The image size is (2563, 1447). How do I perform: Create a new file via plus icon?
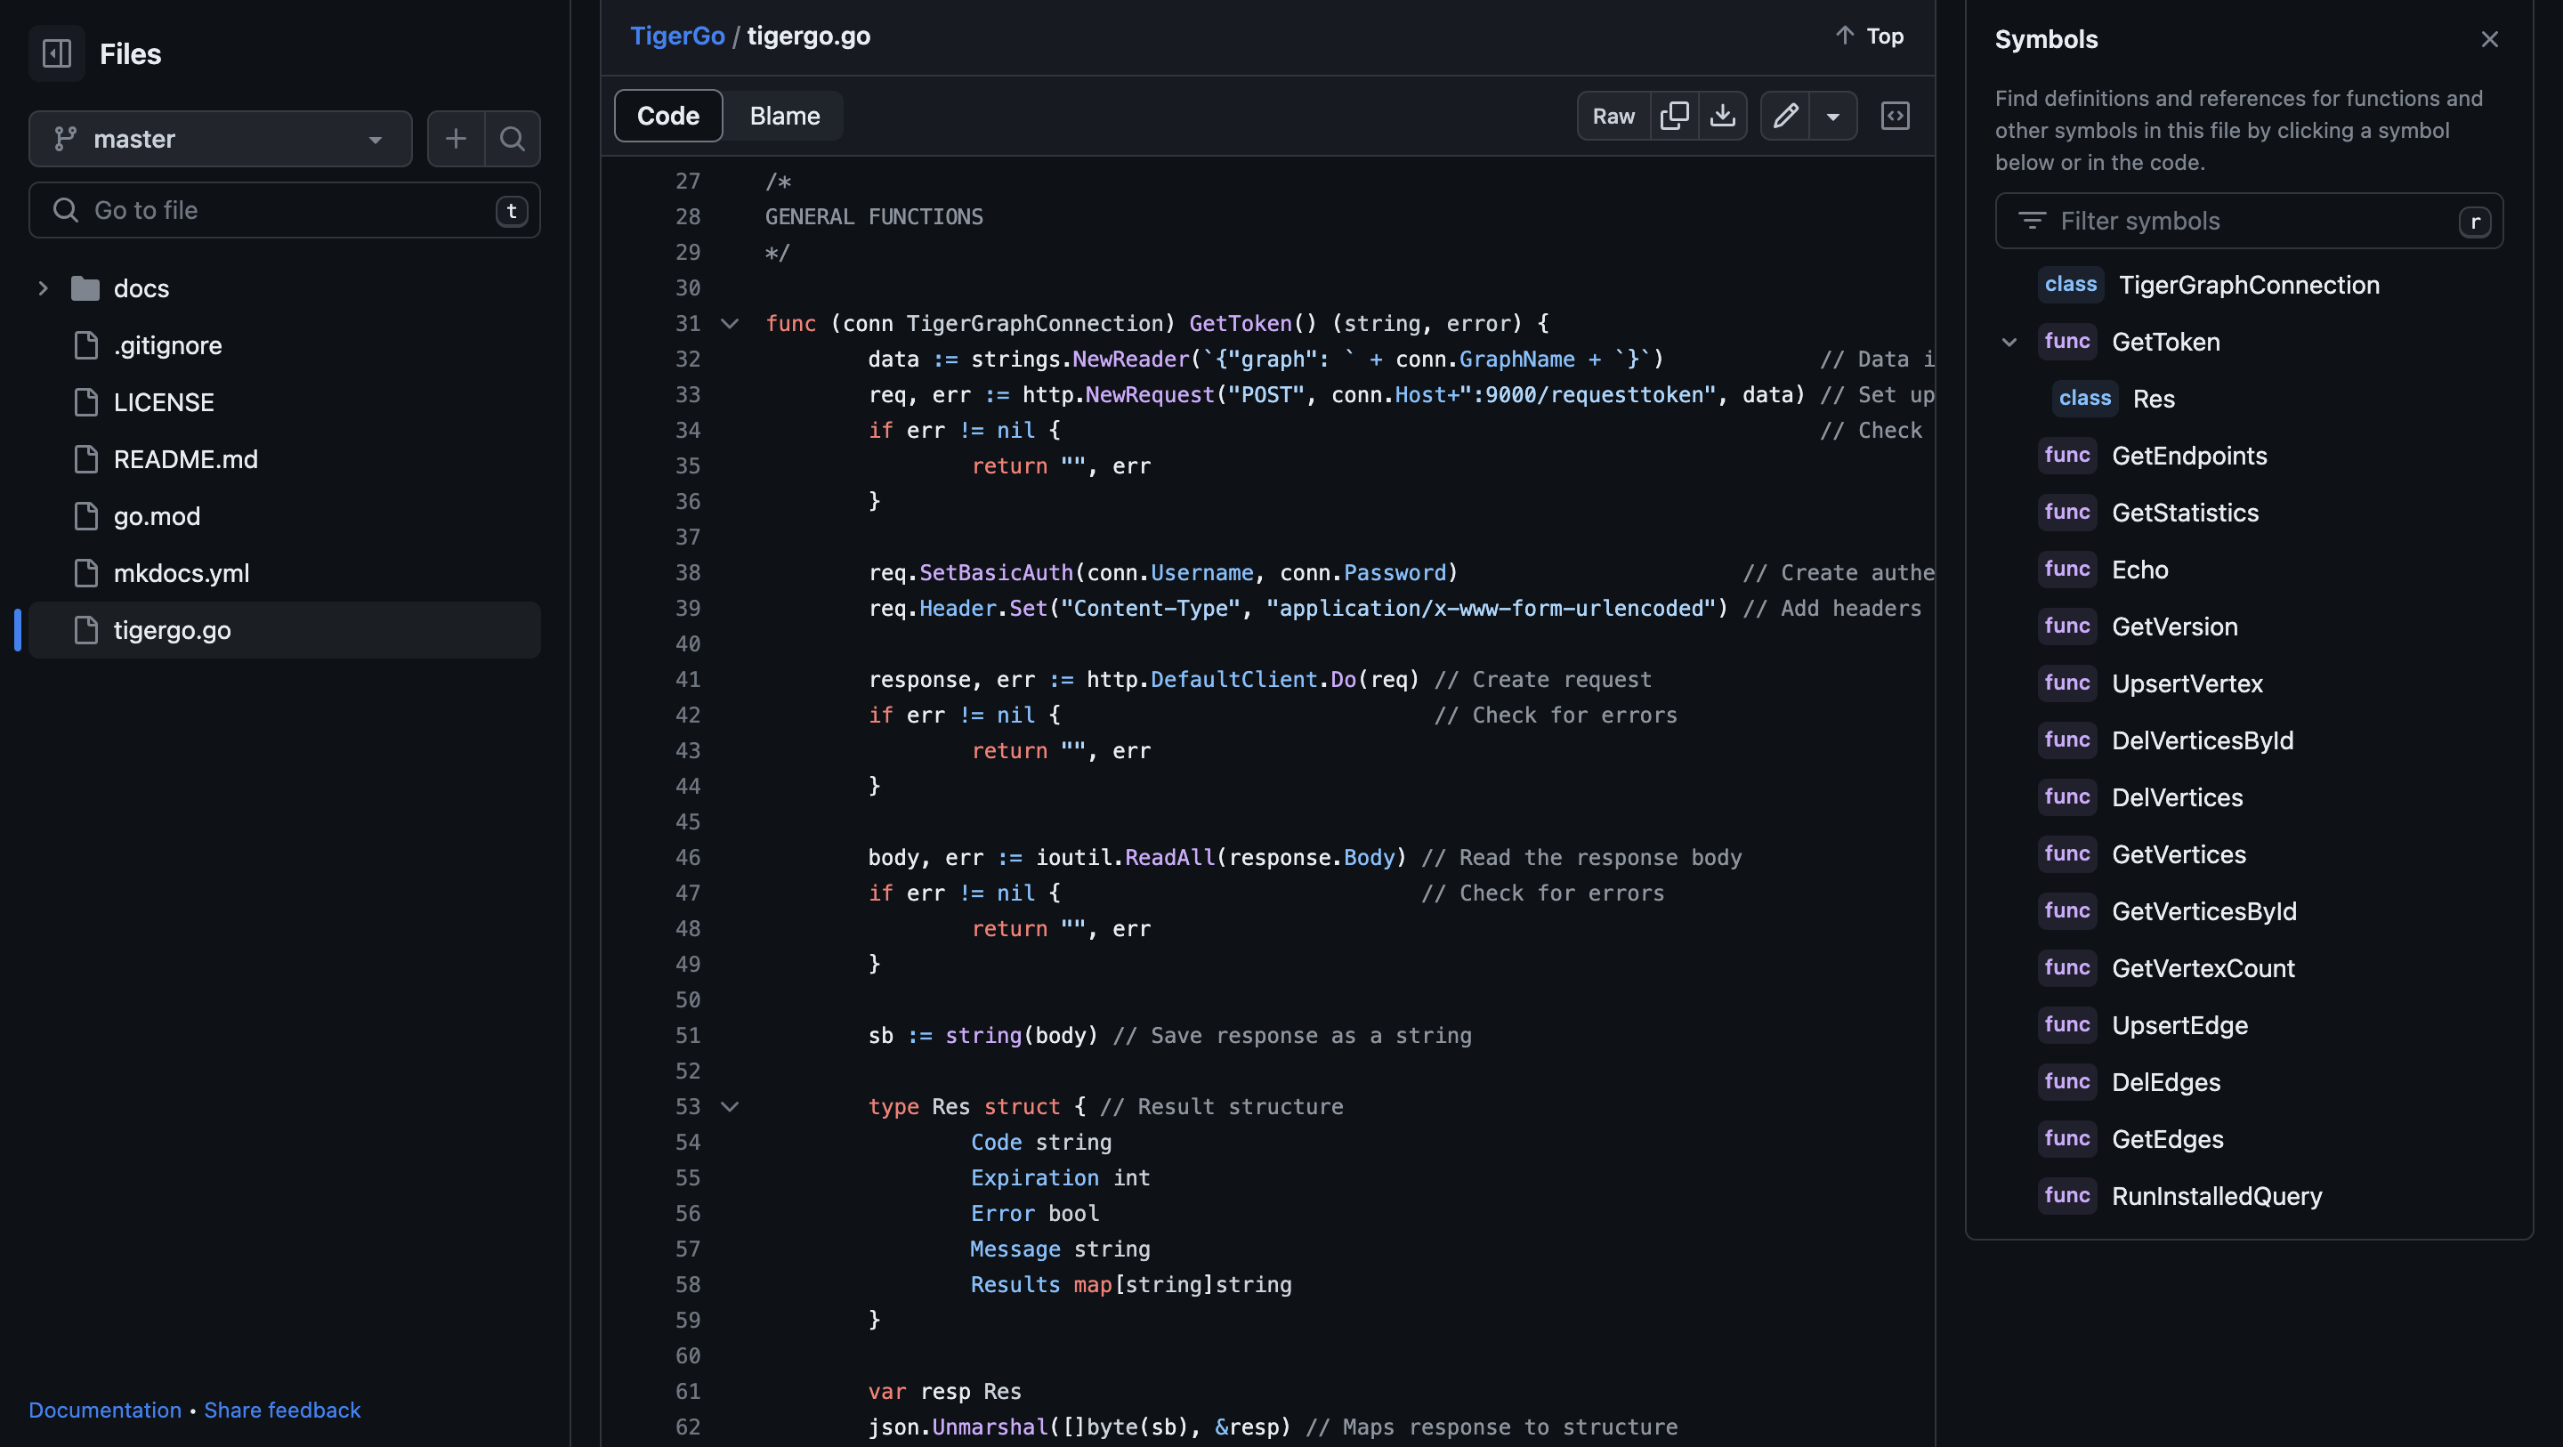(x=456, y=138)
